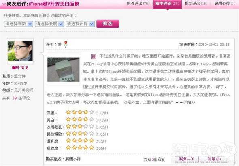The height and width of the screenshot is (166, 239).
Task: Open the 请选择肤质 dropdown
Action: point(49,24)
